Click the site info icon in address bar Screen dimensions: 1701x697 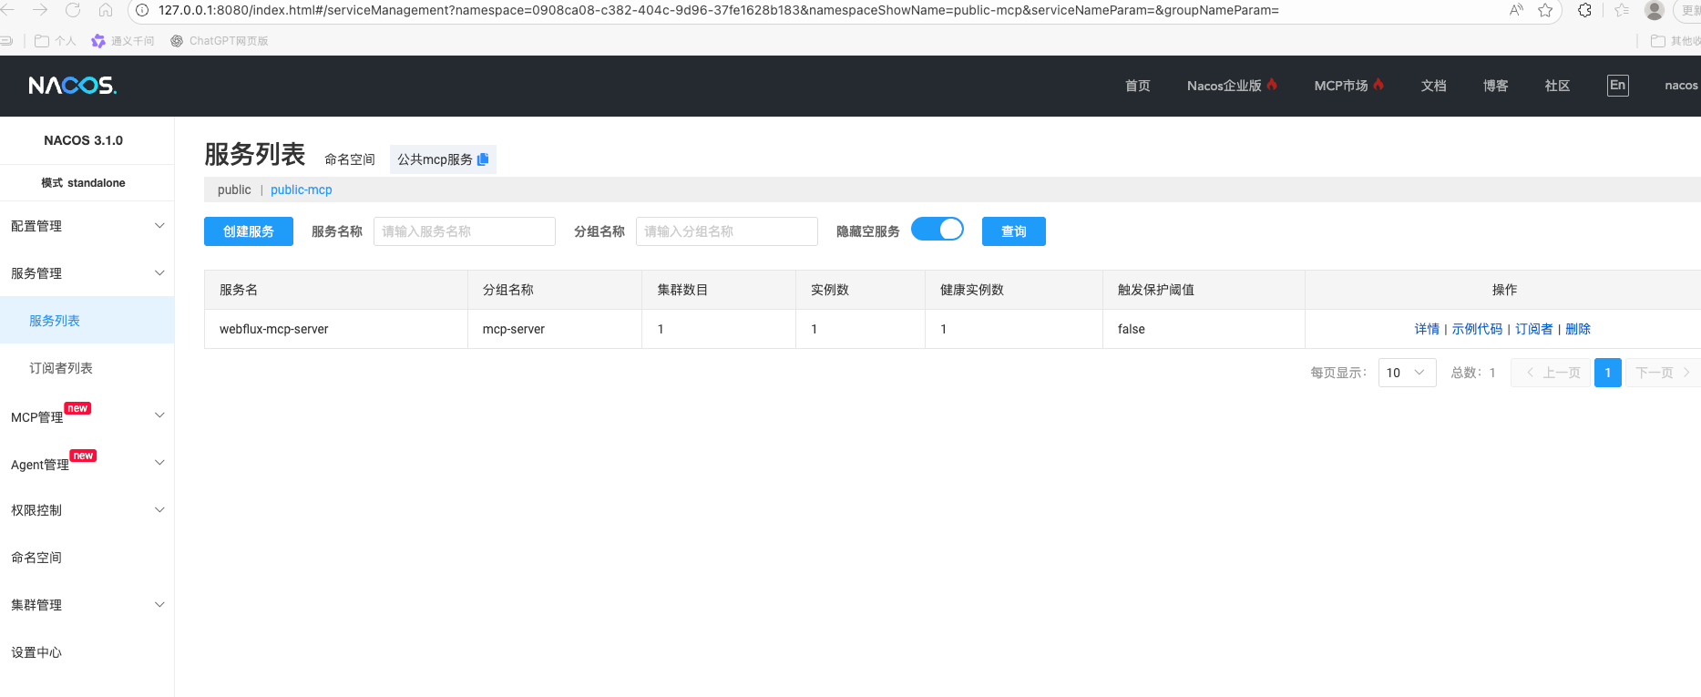point(143,10)
